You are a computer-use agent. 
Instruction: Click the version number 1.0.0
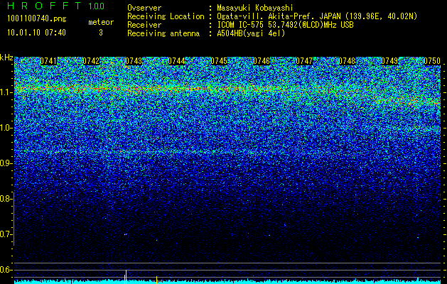coord(97,6)
